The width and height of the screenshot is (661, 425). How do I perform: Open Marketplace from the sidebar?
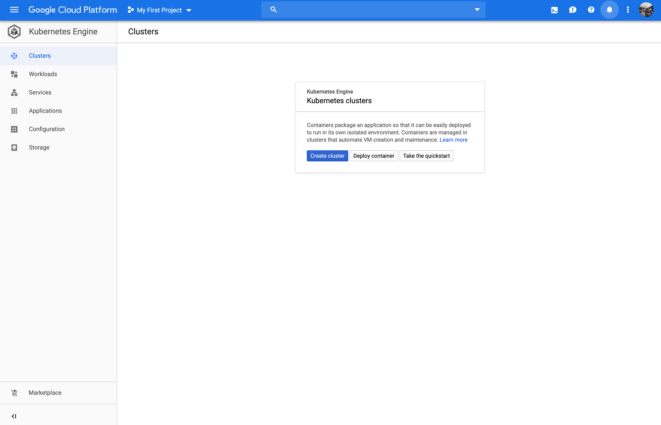point(58,393)
